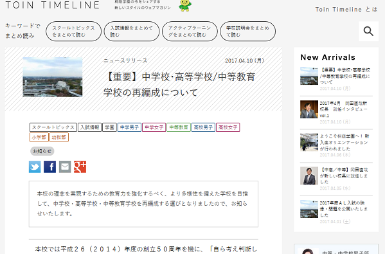Image resolution: width=385 pixels, height=254 pixels.
Task: Open '2017年度ＡＬ入試の映像・壁題を公開' link
Action: click(x=343, y=209)
